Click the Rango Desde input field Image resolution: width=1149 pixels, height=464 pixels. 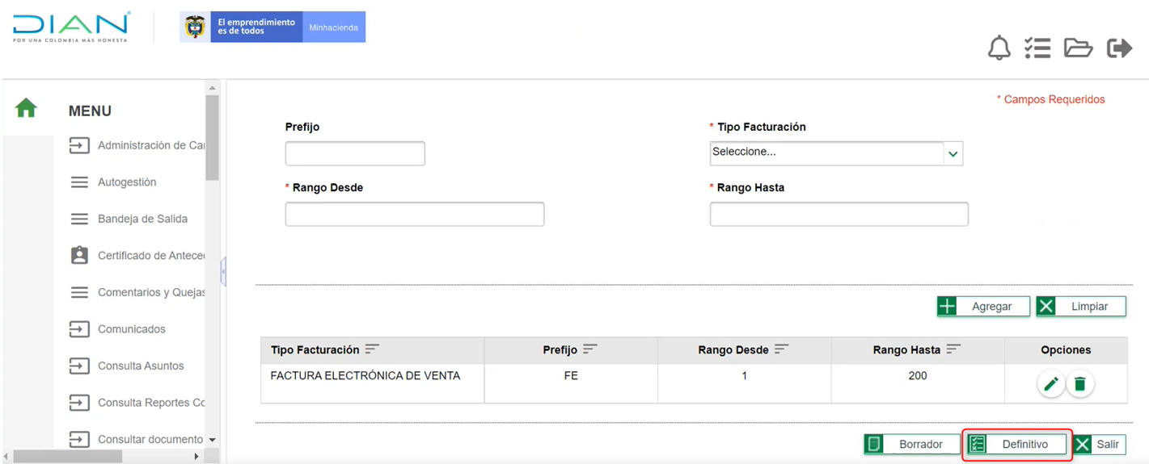[x=414, y=215]
